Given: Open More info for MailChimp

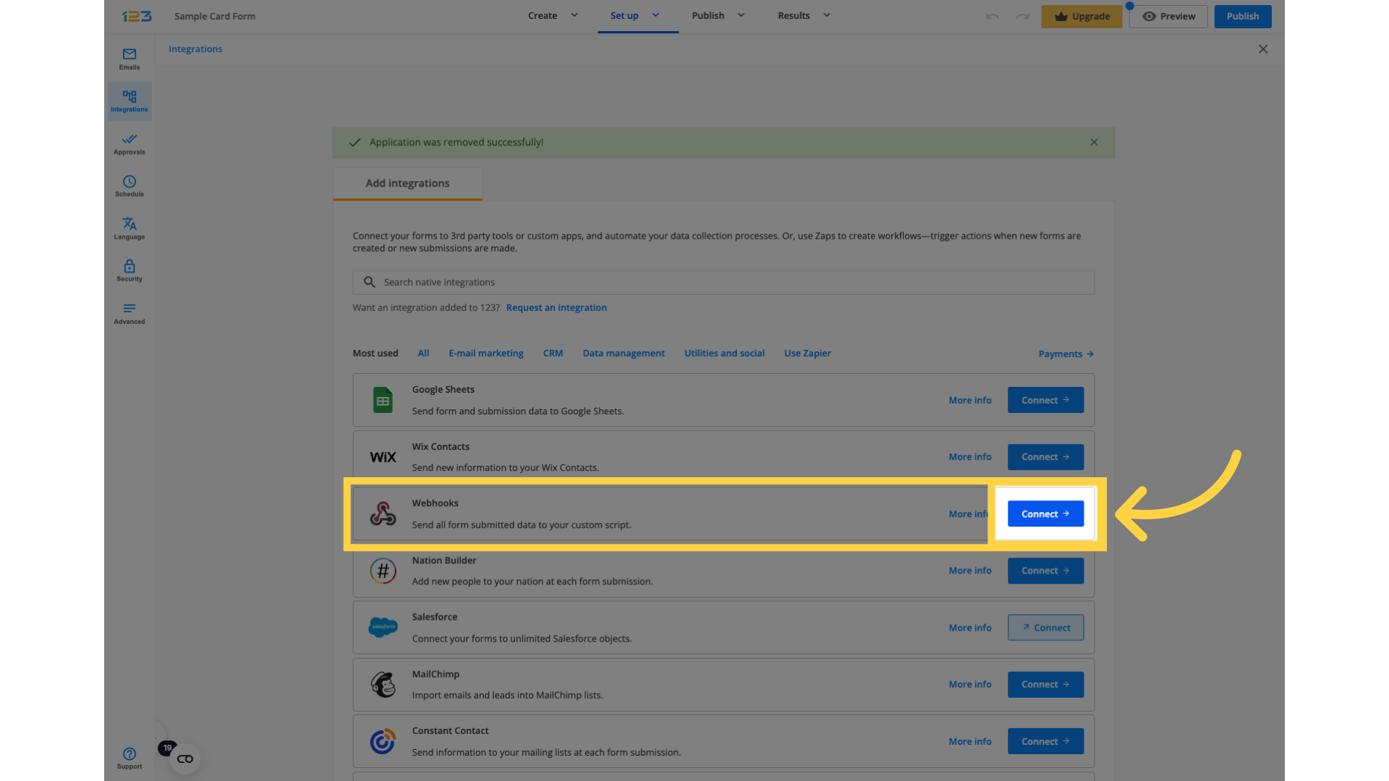Looking at the screenshot, I should (x=970, y=685).
